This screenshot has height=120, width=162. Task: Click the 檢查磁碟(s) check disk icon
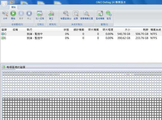(x=66, y=13)
